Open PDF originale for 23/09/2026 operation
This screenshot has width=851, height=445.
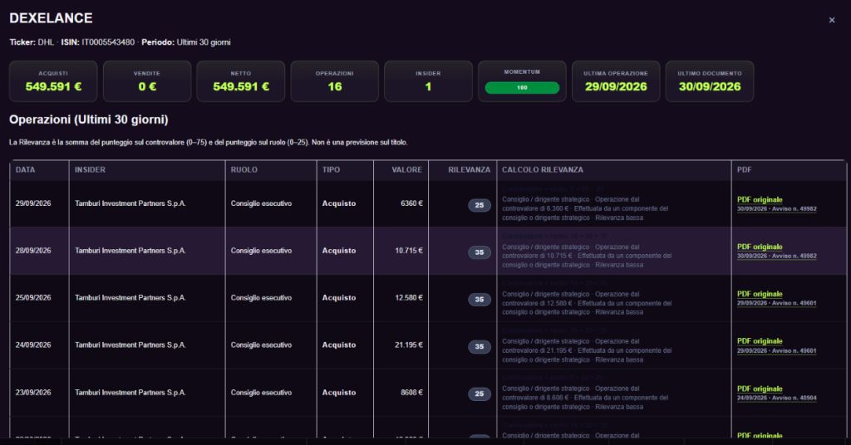click(760, 389)
